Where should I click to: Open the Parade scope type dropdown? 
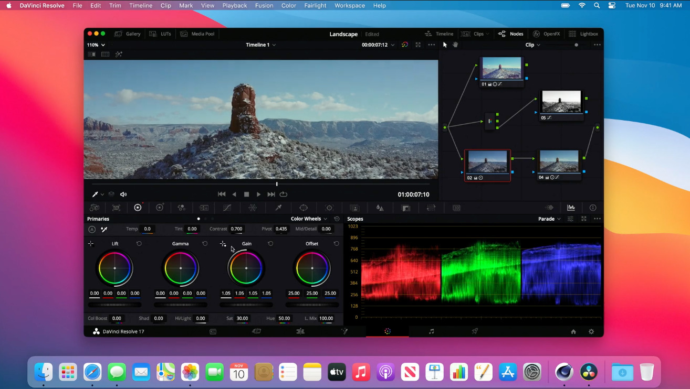coord(549,219)
